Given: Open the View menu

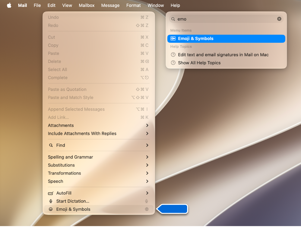Looking at the screenshot, I should point(67,5).
